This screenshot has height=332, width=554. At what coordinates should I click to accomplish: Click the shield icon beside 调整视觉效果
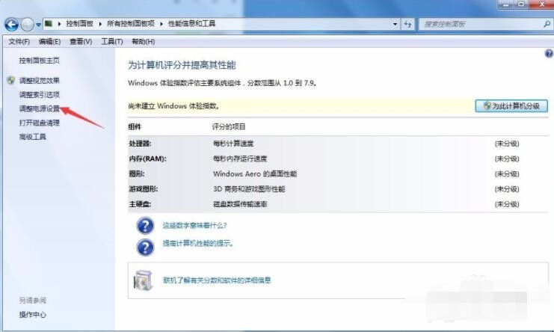point(11,80)
